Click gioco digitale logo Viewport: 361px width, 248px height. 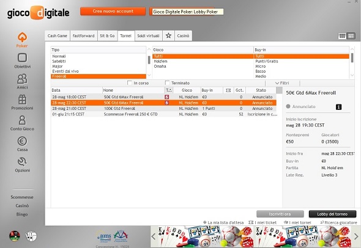(x=38, y=13)
